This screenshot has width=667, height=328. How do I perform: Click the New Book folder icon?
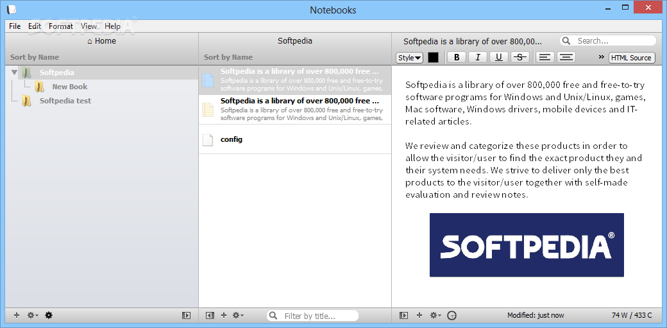39,87
